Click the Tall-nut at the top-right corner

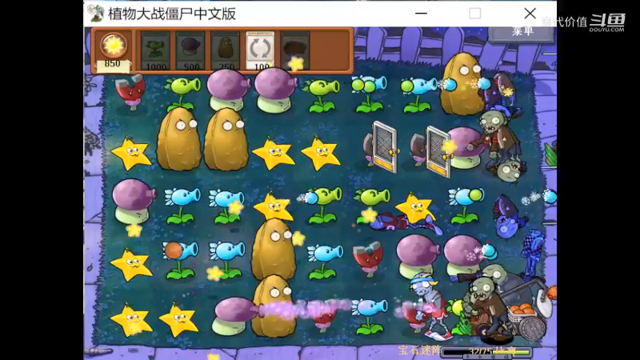[462, 84]
